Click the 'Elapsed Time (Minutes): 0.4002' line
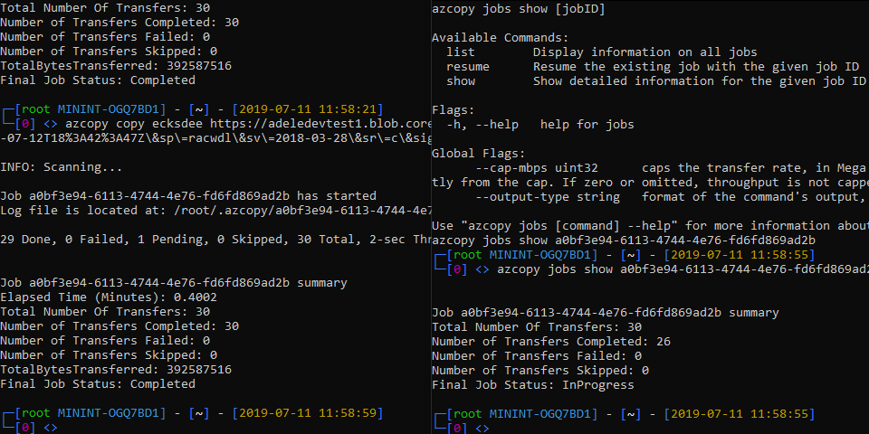 [109, 297]
